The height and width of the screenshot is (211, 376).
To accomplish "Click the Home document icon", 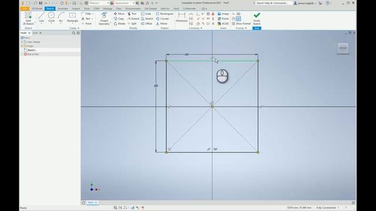I will point(83,203).
